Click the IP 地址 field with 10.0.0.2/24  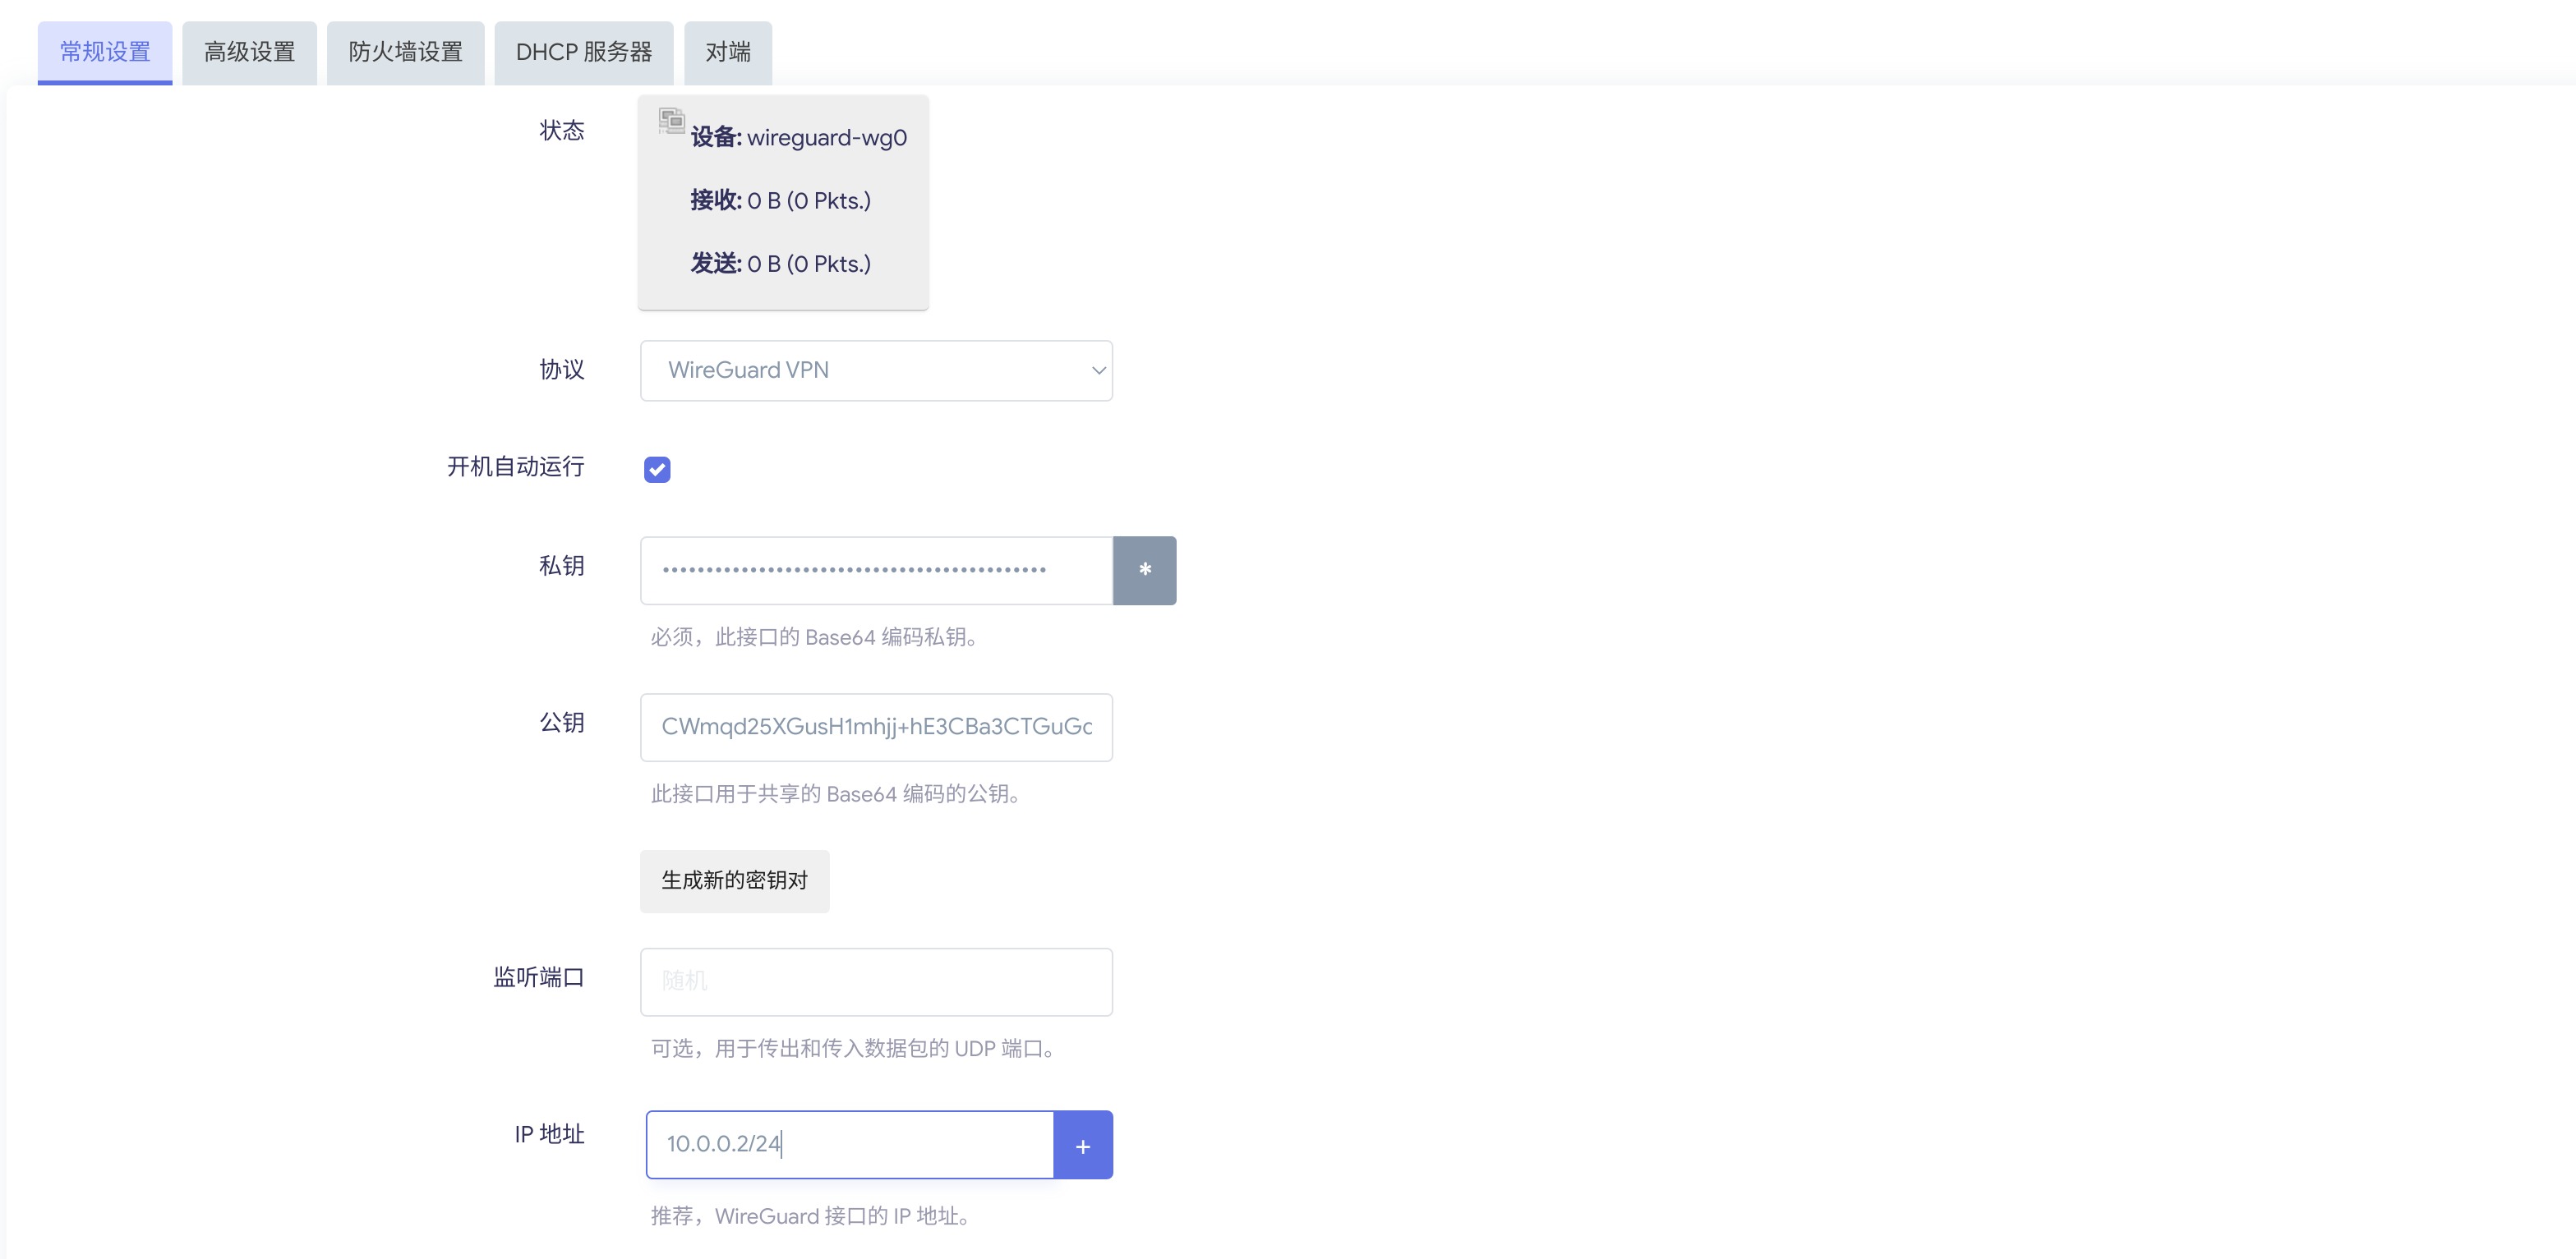click(x=849, y=1145)
